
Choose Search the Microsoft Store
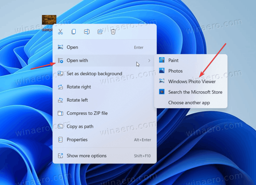191,92
